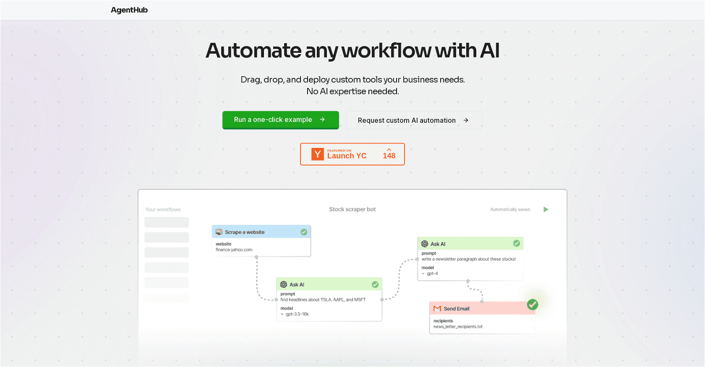Click the OpenAI icon on gpt-4 node
The width and height of the screenshot is (705, 367).
tap(425, 244)
